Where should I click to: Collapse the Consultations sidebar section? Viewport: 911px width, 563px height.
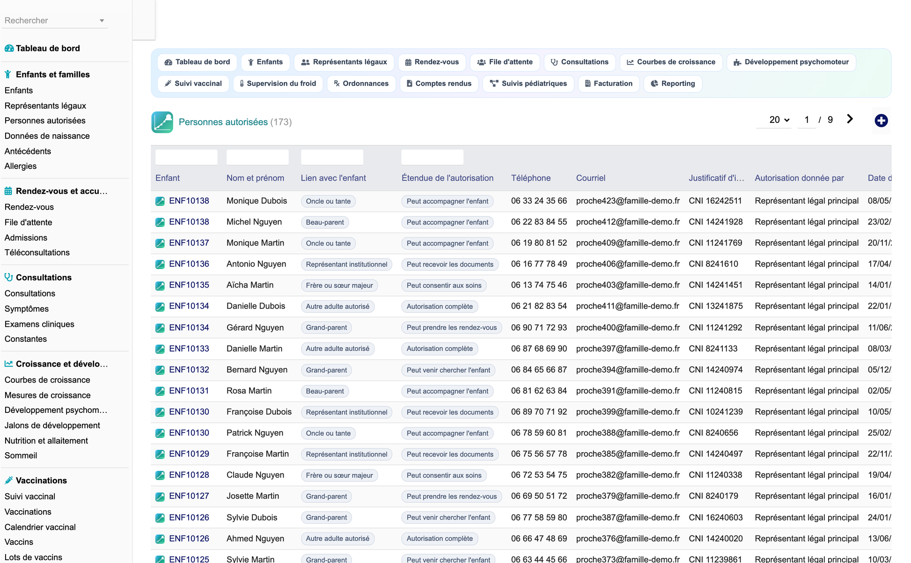pyautogui.click(x=44, y=277)
